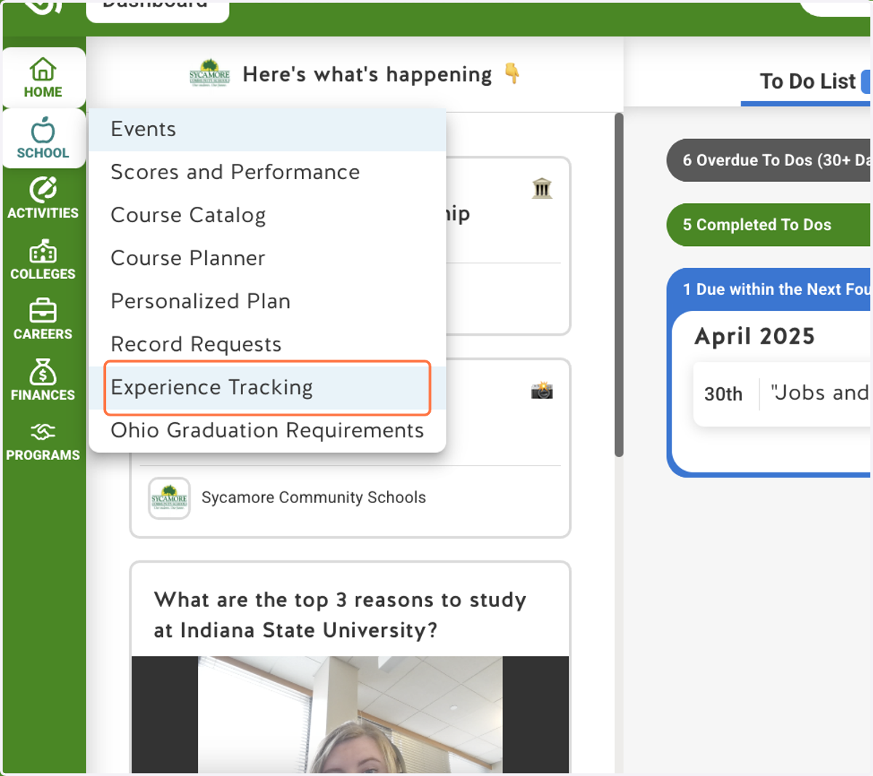
Task: Switch to the To Do List tab
Action: 808,82
